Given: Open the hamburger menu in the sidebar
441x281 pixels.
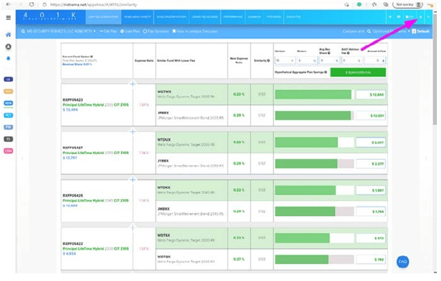Looking at the screenshot, I should [8, 18].
